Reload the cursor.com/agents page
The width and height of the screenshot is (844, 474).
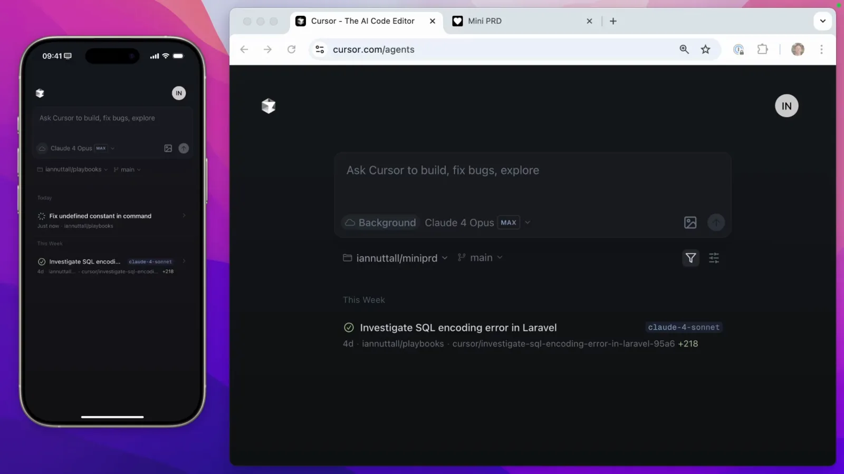[291, 50]
